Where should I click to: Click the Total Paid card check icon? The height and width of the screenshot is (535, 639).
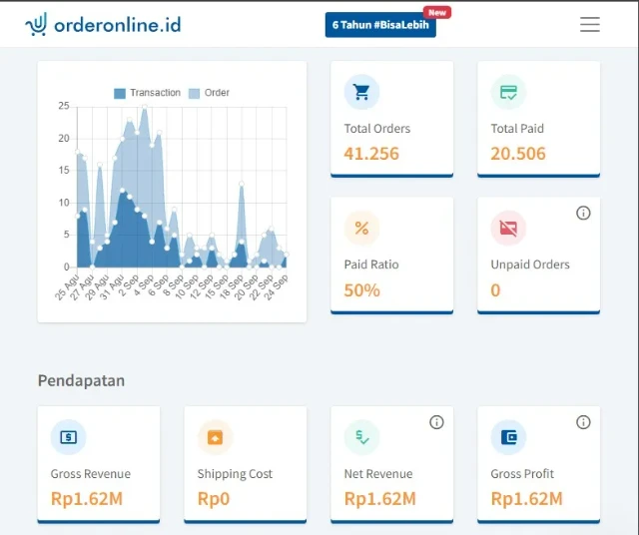(x=508, y=93)
